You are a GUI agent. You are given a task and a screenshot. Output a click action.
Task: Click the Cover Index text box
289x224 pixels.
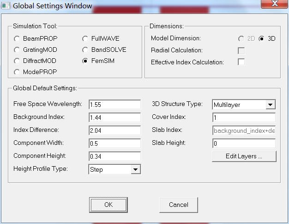click(244, 118)
